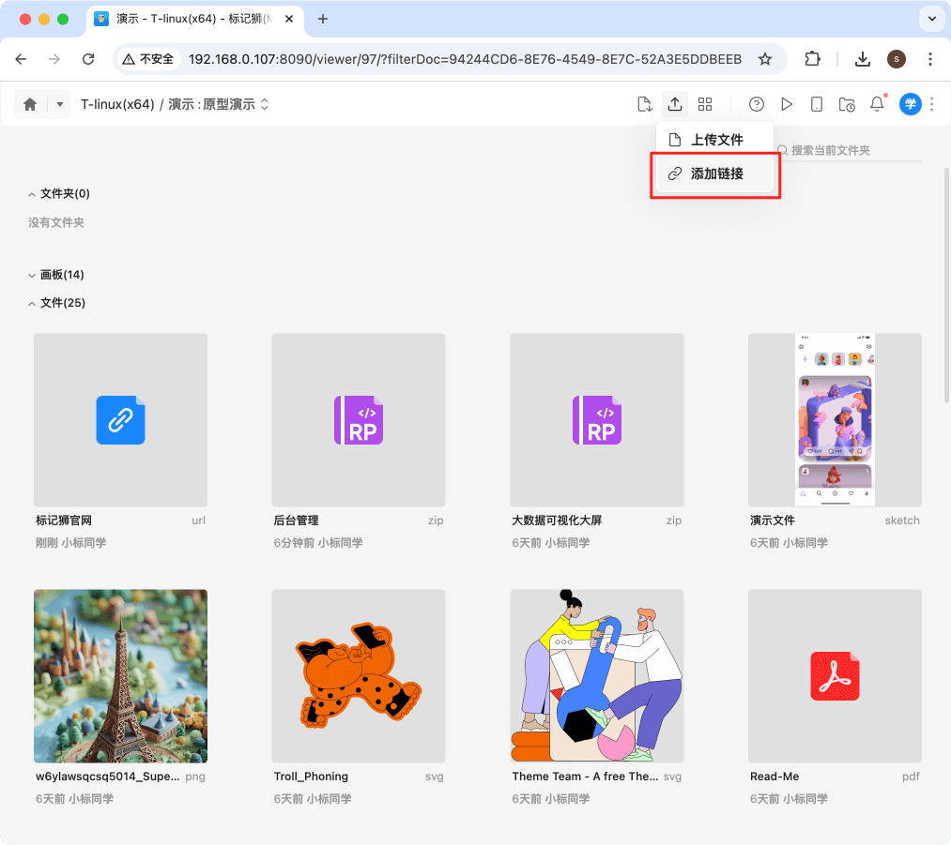951x845 pixels.
Task: Click the 学 avatar in the toolbar
Action: [910, 104]
